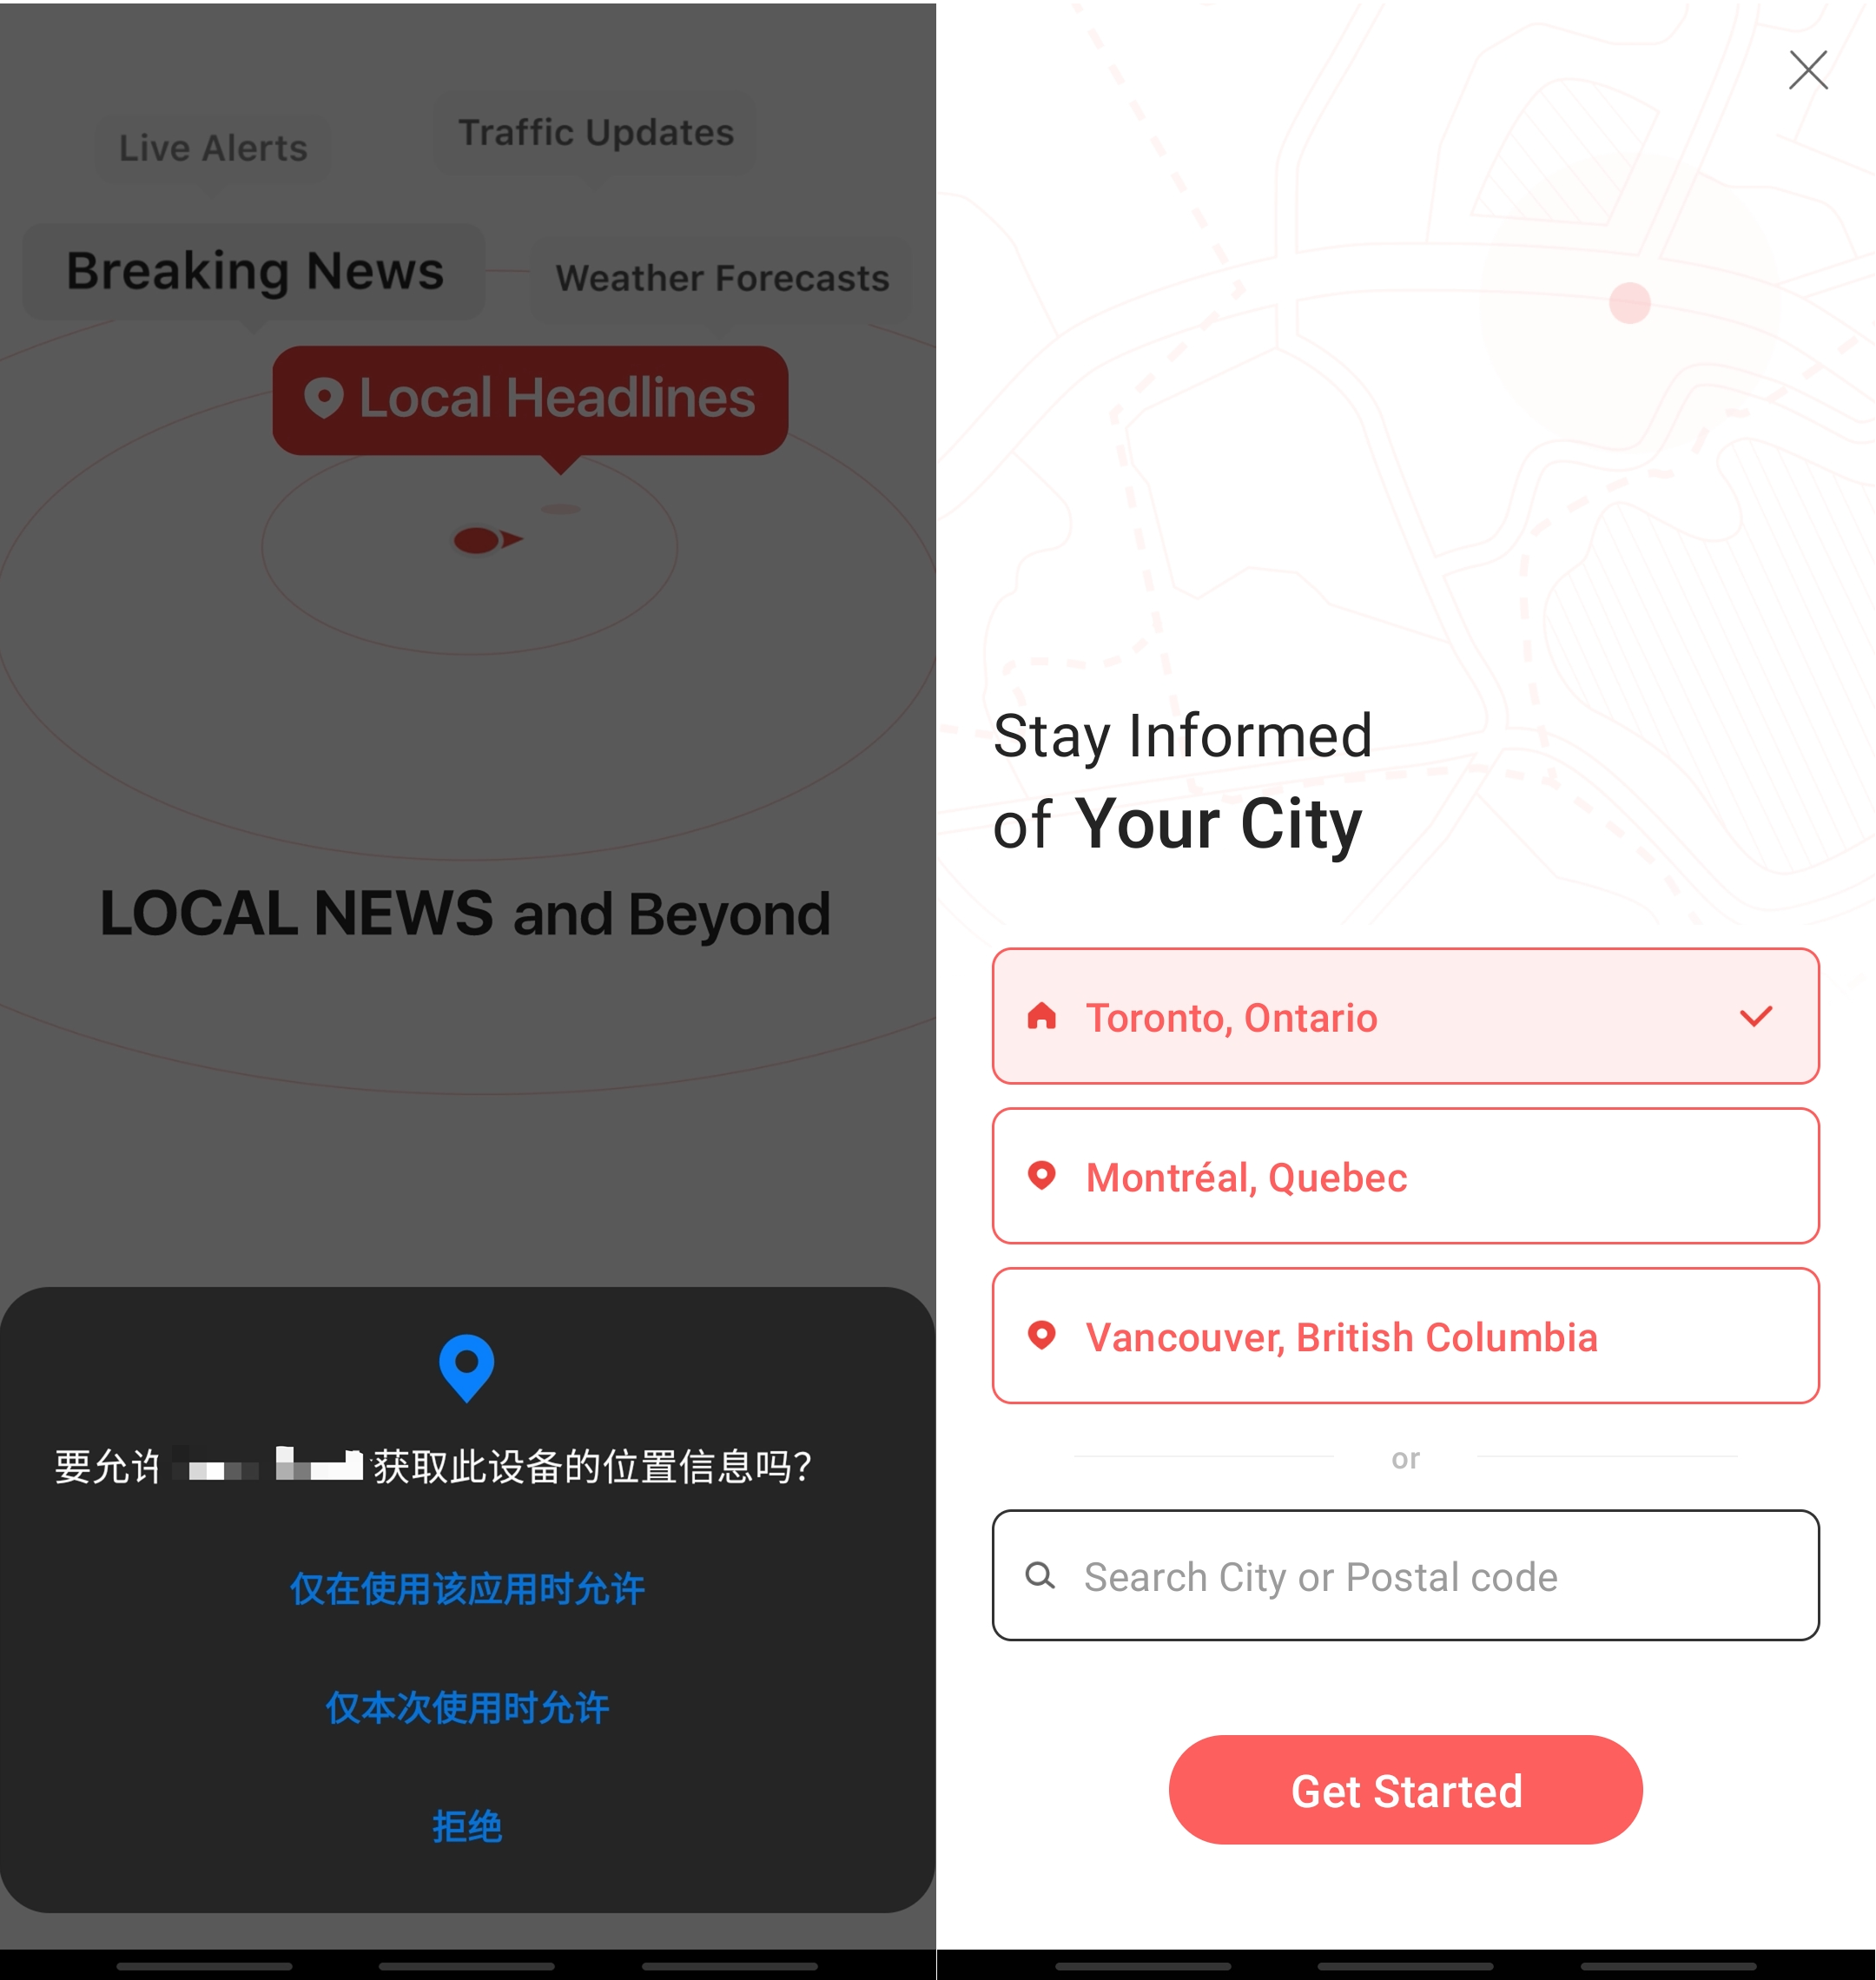Allow location access only once
The image size is (1876, 1980).
467,1703
